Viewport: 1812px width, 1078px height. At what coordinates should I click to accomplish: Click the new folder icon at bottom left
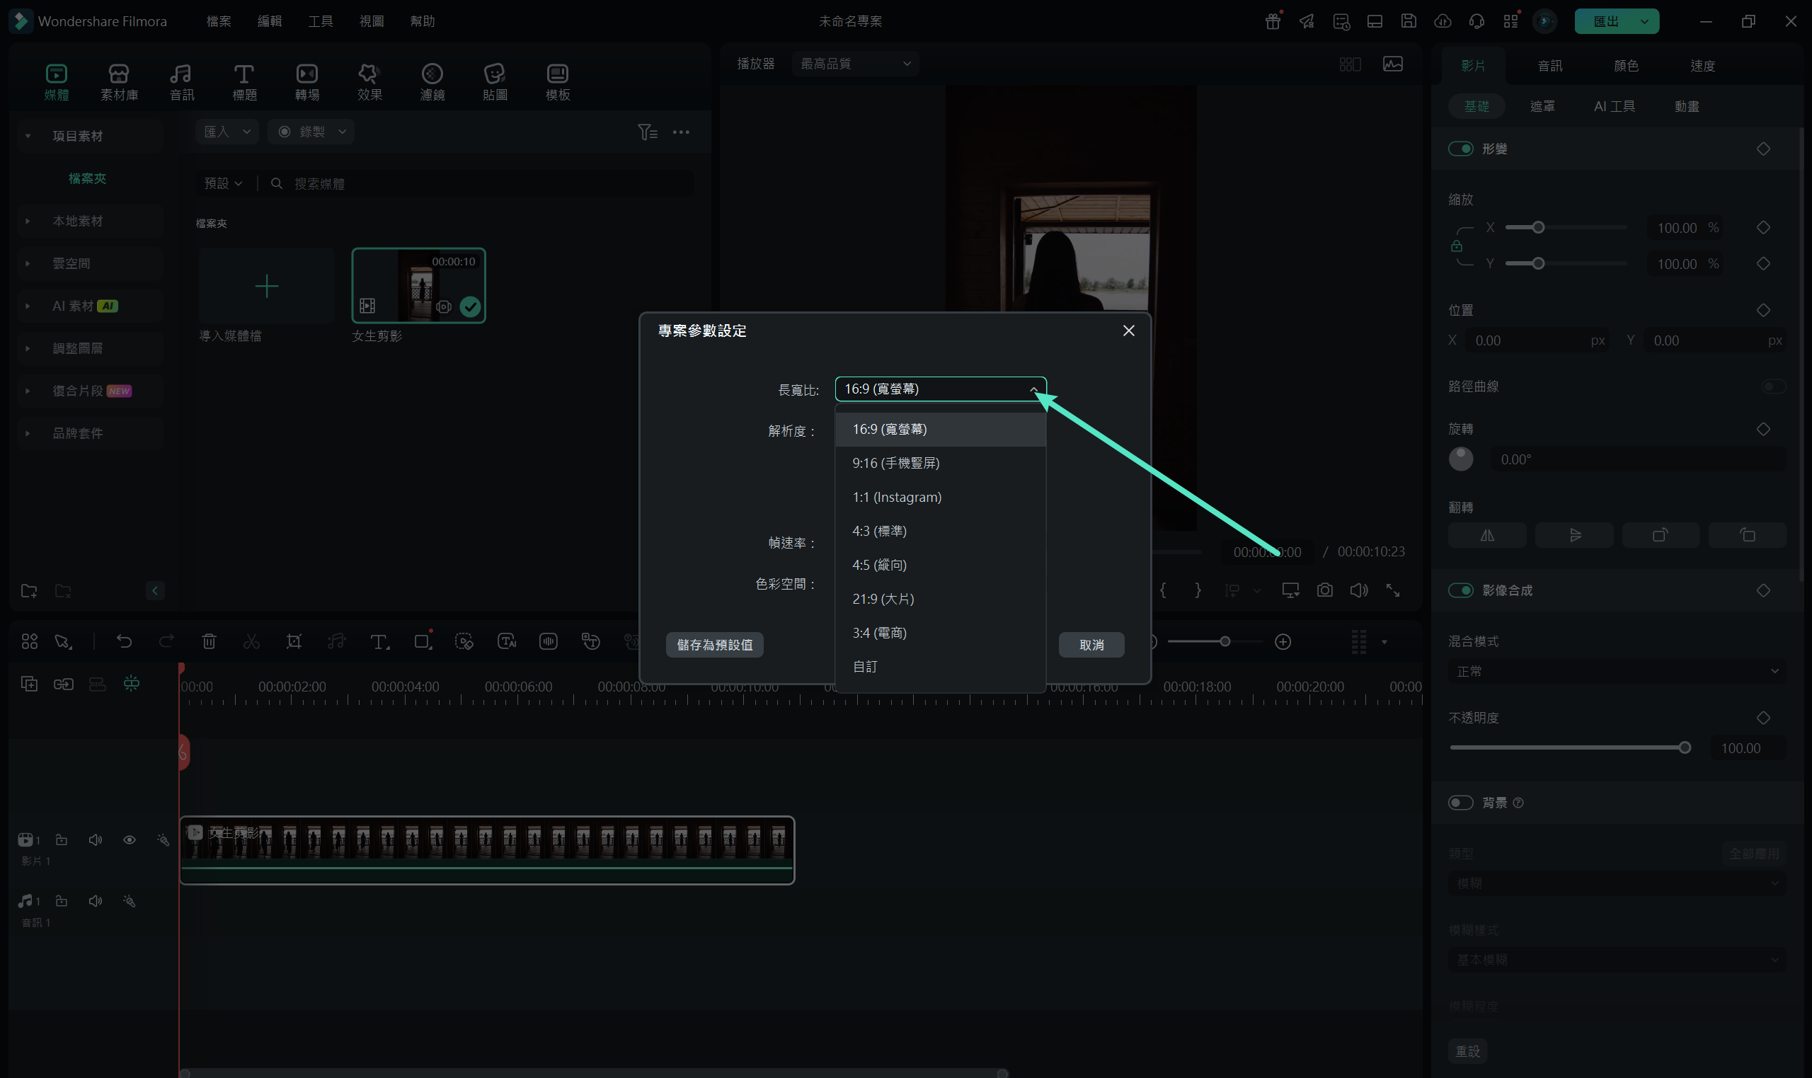click(29, 590)
